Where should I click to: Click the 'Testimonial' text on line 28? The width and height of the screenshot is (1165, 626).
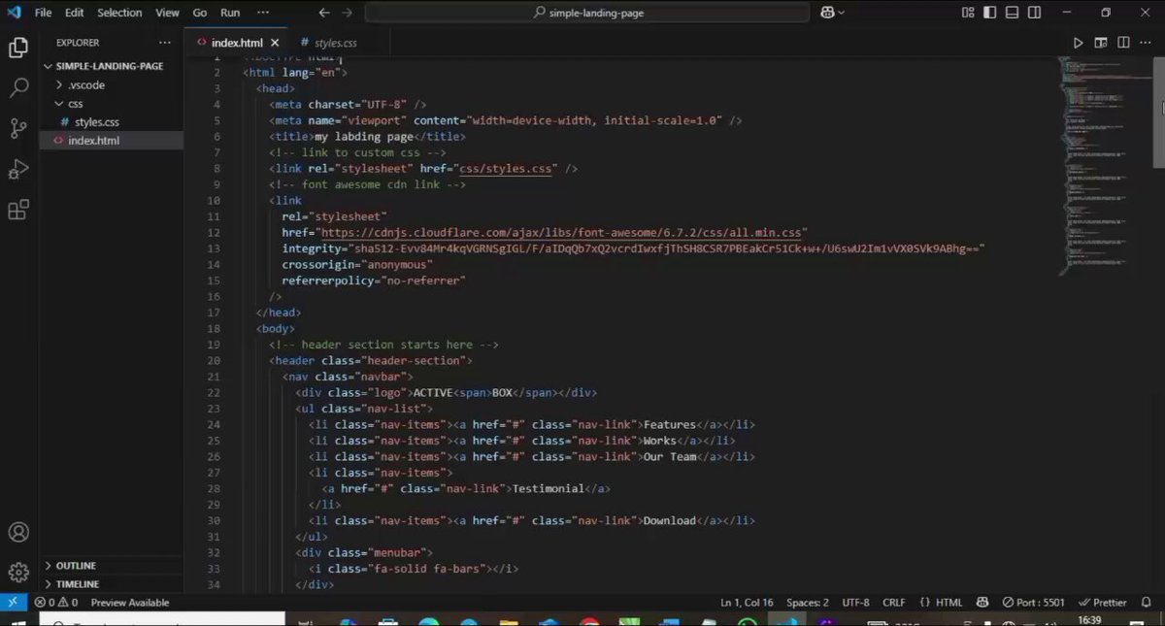pos(548,488)
